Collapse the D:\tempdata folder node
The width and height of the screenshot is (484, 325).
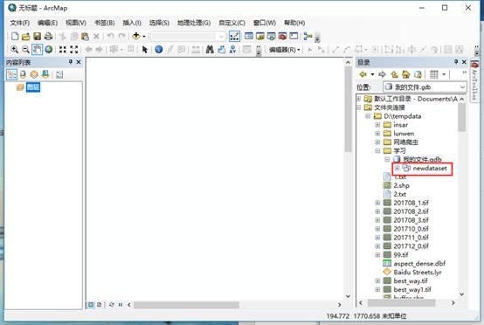click(x=368, y=116)
